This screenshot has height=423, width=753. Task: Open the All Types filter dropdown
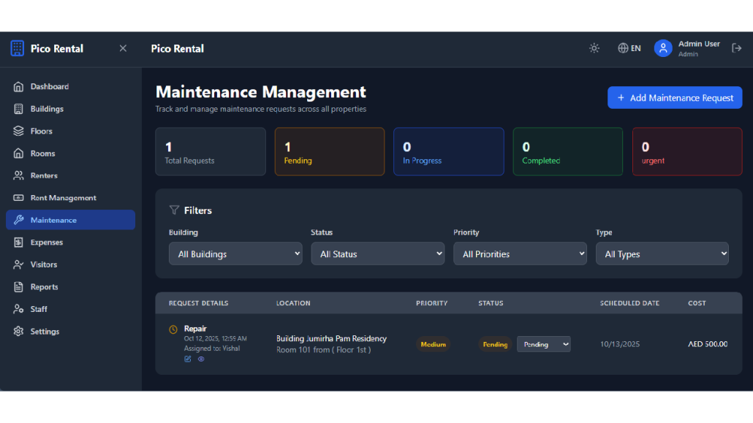click(662, 254)
